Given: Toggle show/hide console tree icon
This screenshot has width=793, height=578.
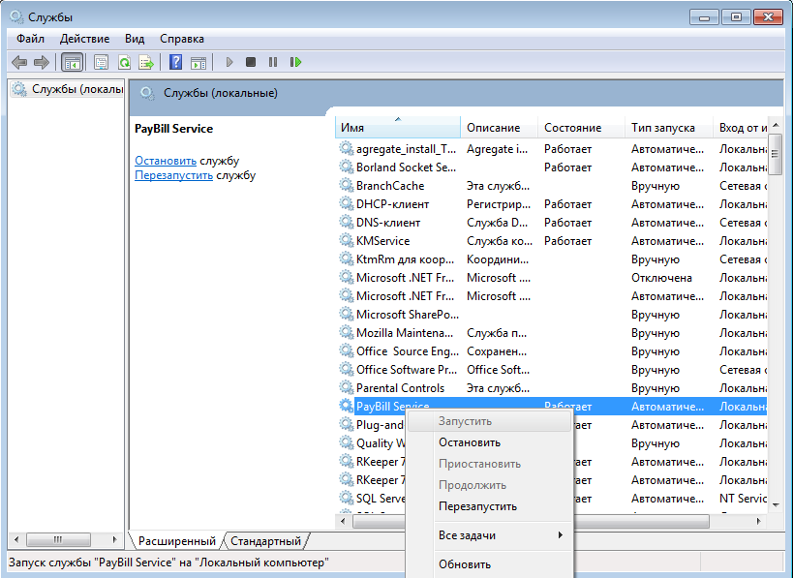Looking at the screenshot, I should (72, 62).
